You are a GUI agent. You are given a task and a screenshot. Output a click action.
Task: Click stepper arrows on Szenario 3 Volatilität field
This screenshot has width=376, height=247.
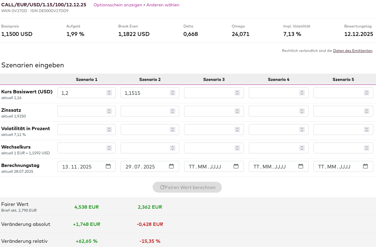[237, 130]
